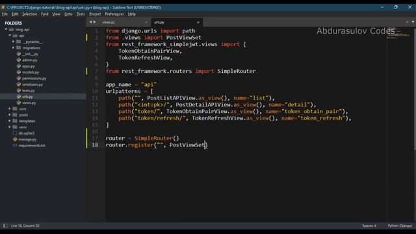
Task: Click the unsaved dot on the urls.py tab
Action: [x=198, y=22]
